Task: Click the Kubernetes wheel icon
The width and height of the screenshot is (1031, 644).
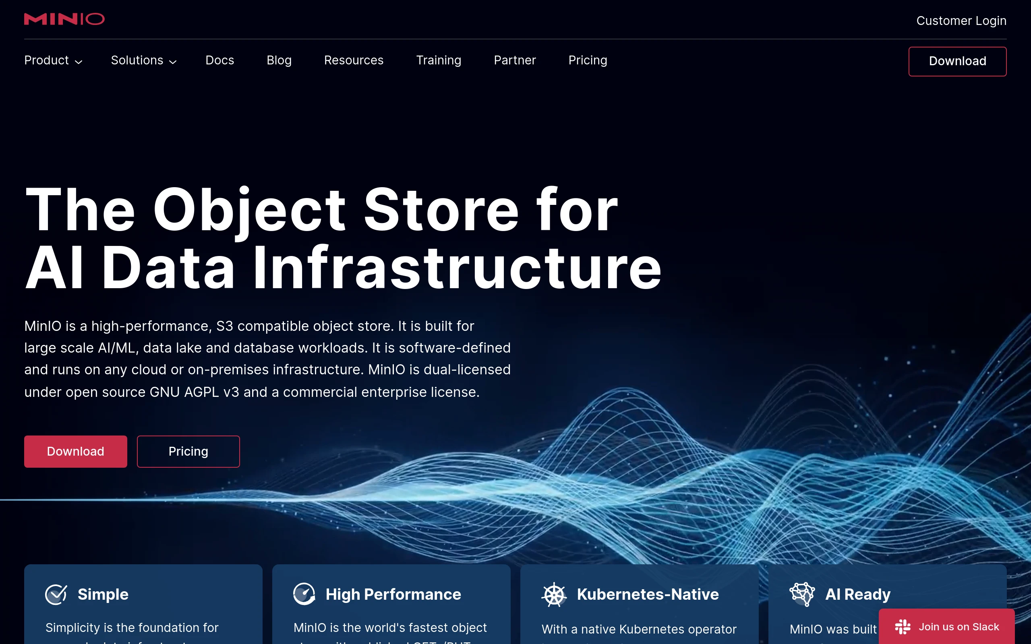Action: [x=554, y=594]
